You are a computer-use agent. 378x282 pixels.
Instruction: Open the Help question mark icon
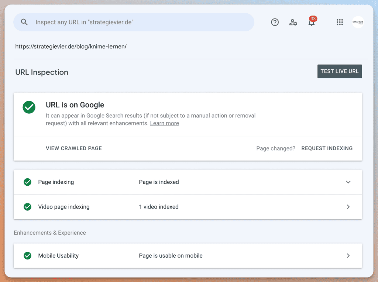(275, 22)
